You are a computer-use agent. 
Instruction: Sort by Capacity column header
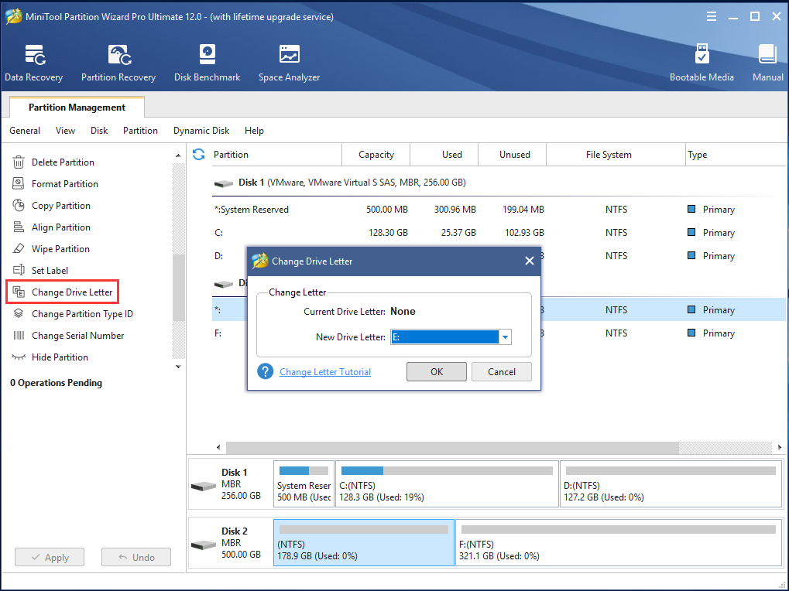click(376, 154)
